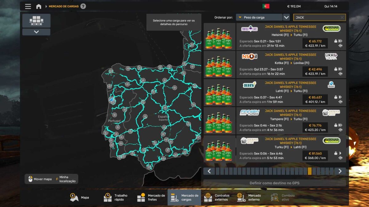Open the hamburger main menu

(28, 6)
